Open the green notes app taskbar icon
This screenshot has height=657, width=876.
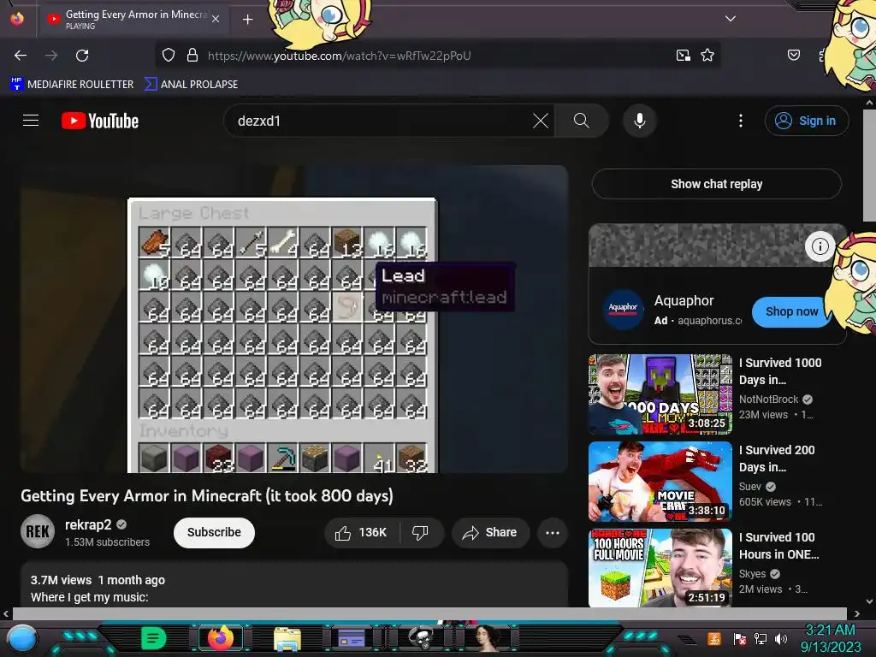(154, 638)
